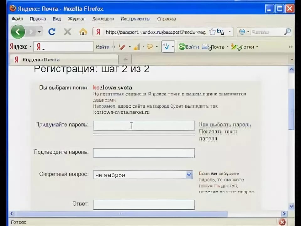
Task: Click the Yandex toolbar search field
Action: tap(63, 47)
